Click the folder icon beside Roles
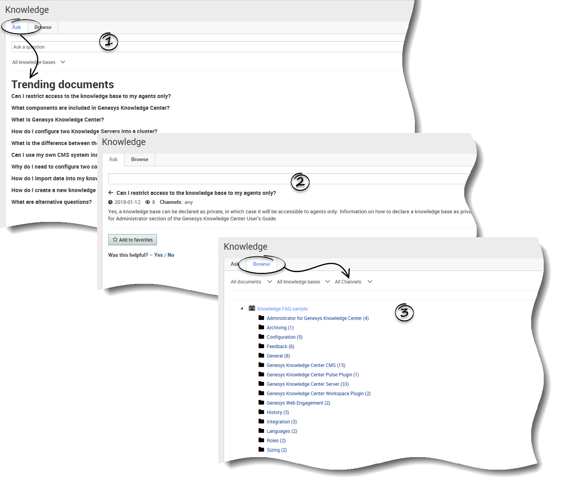 coord(262,440)
